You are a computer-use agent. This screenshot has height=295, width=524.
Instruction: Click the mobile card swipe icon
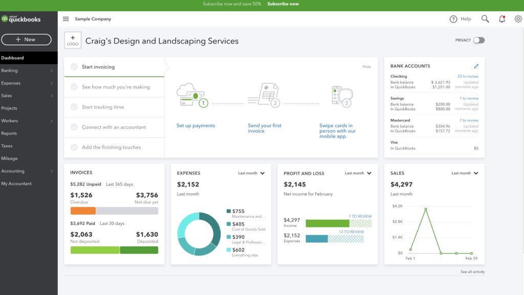tap(342, 96)
